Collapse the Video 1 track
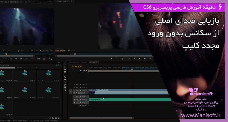Screen dimensions: 228x122 [x=81, y=90]
